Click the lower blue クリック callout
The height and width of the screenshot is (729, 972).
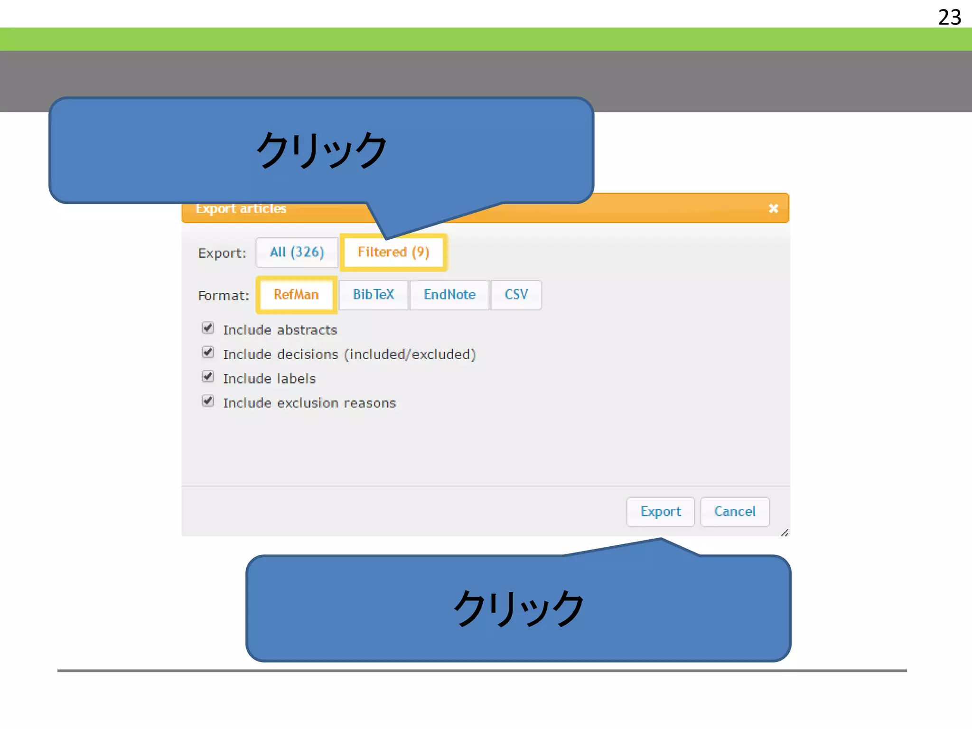(518, 608)
